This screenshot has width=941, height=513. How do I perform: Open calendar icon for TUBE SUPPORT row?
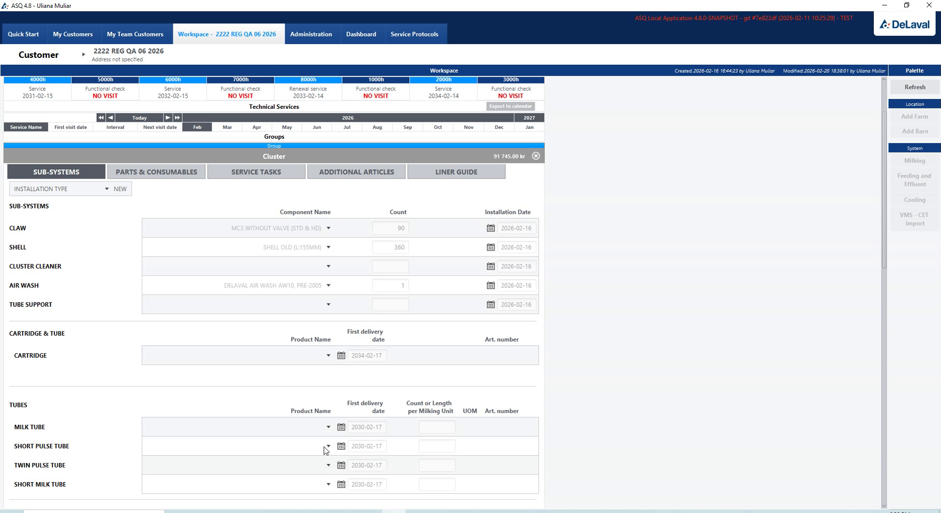491,305
